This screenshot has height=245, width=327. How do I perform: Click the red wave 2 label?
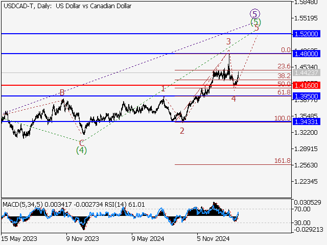coord(181,131)
